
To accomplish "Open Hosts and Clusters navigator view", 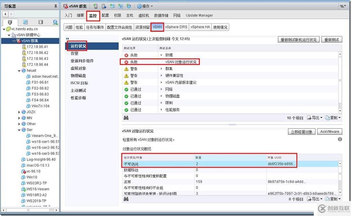I will (10, 22).
